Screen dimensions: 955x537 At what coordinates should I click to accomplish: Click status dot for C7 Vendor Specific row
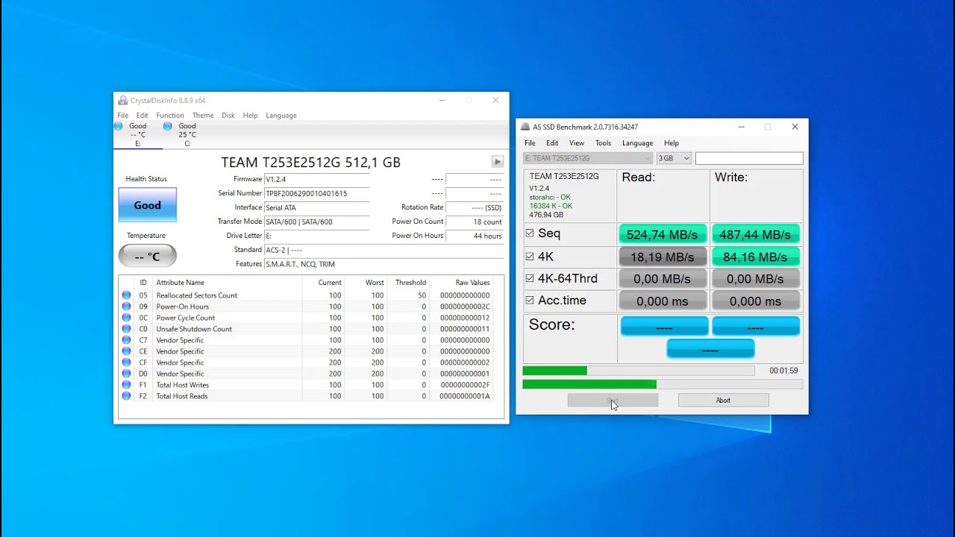126,340
